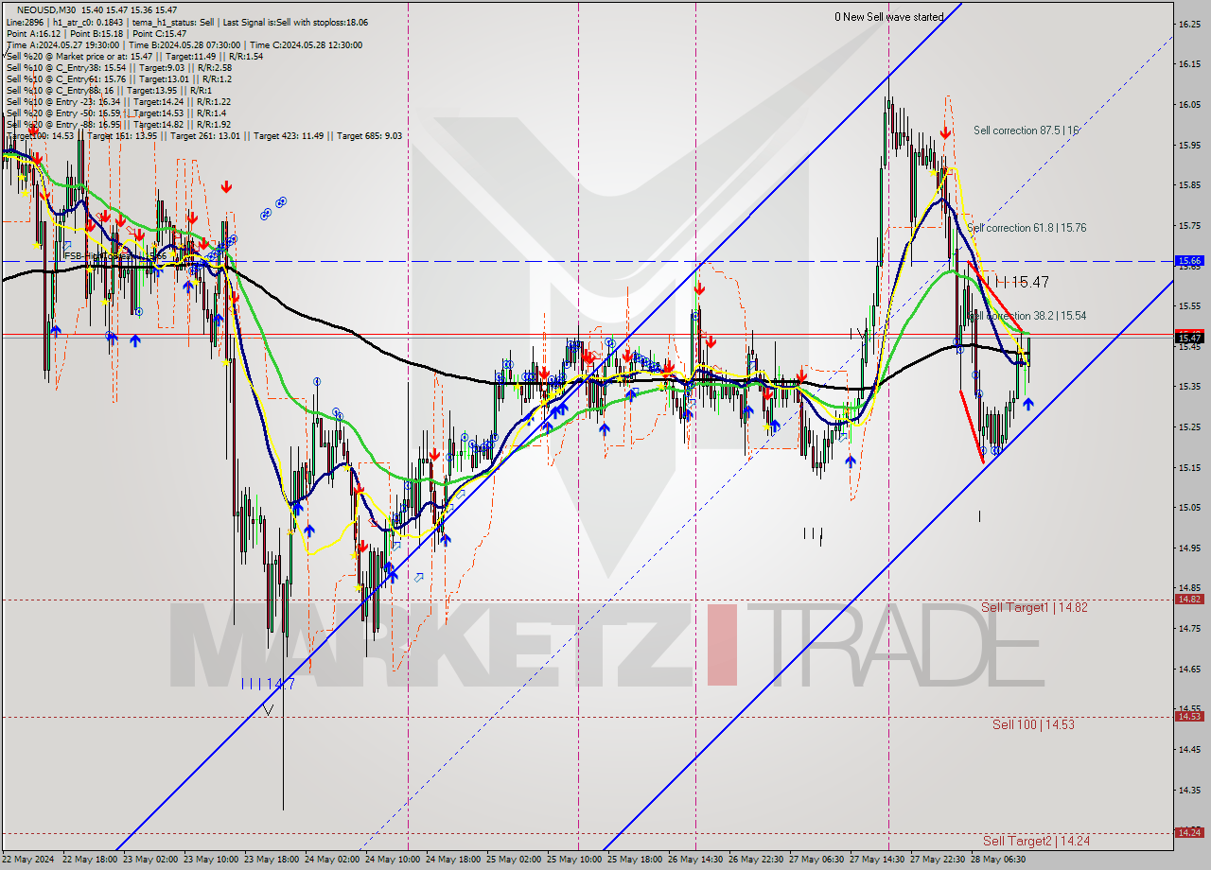The image size is (1211, 870).
Task: Click the 16.25 price axis label
Action: click(x=1190, y=24)
